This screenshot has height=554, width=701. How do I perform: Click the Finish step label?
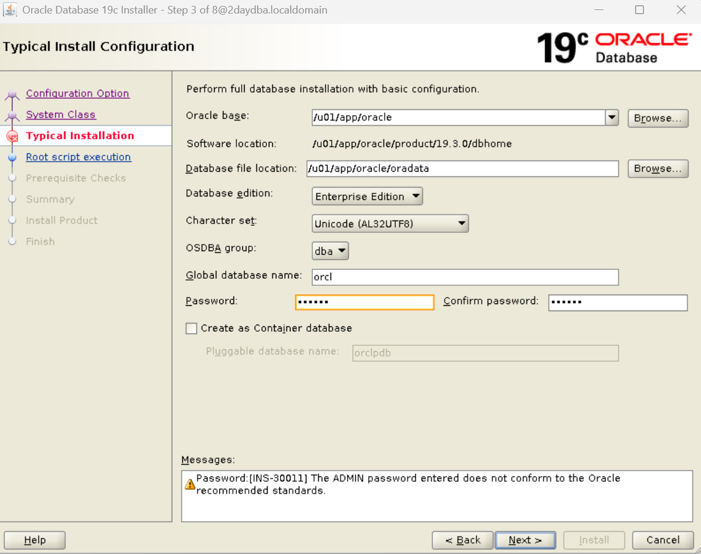(x=40, y=242)
